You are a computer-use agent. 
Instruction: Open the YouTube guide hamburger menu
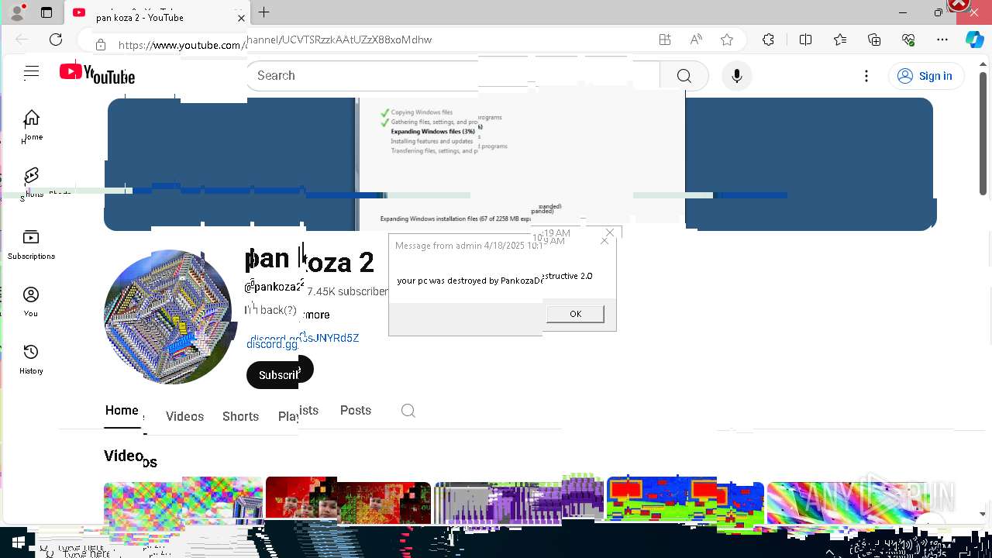click(31, 73)
